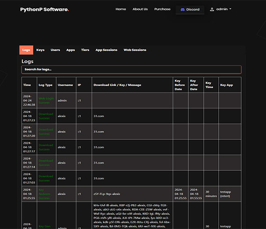The image size is (266, 229).
Task: Open the Tiers tab
Action: click(x=85, y=50)
